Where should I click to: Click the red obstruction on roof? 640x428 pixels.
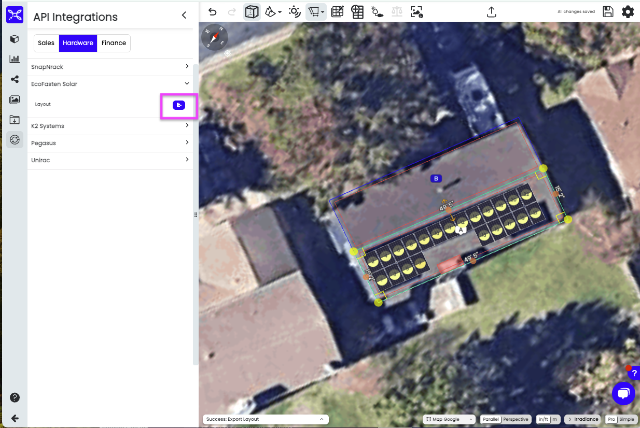pos(449,264)
